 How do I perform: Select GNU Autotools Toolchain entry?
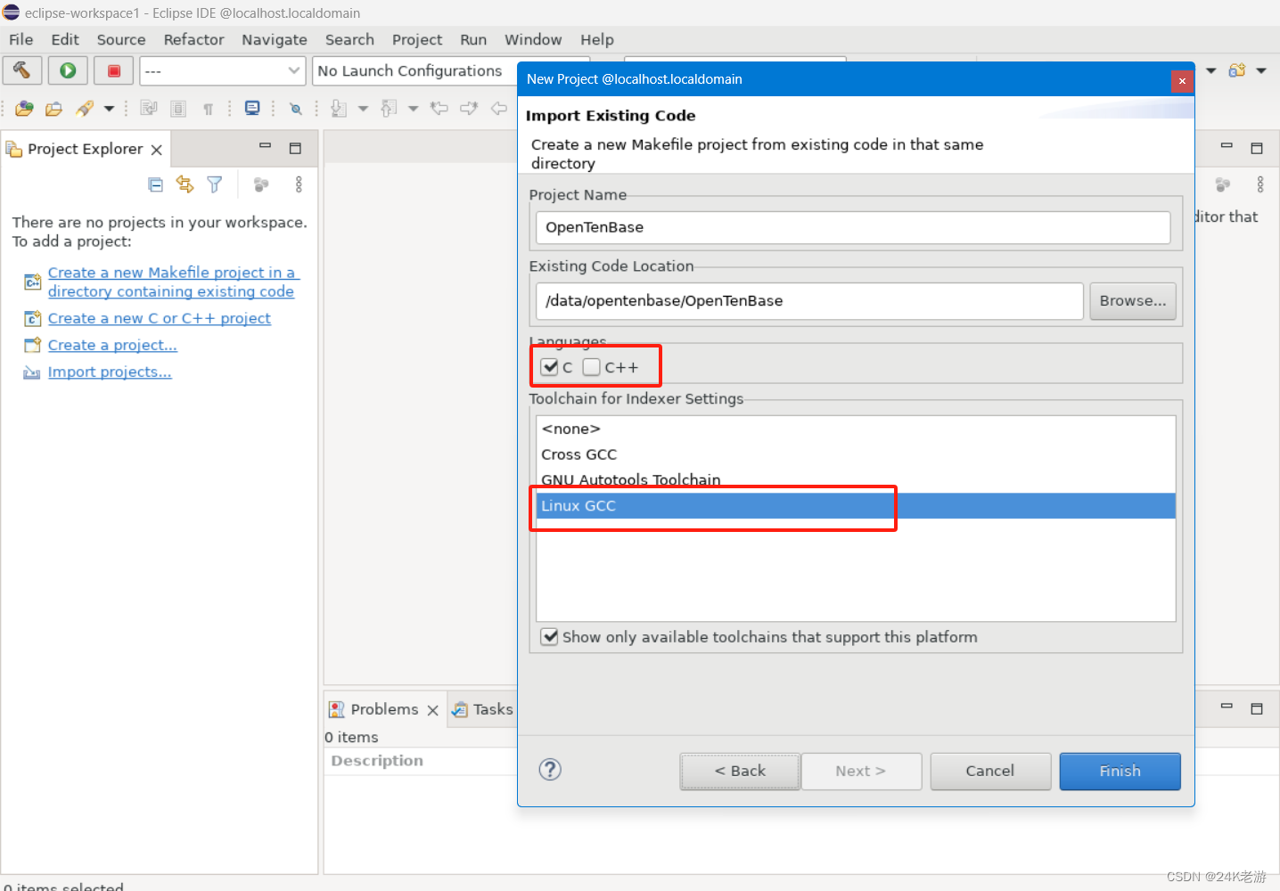(x=856, y=479)
